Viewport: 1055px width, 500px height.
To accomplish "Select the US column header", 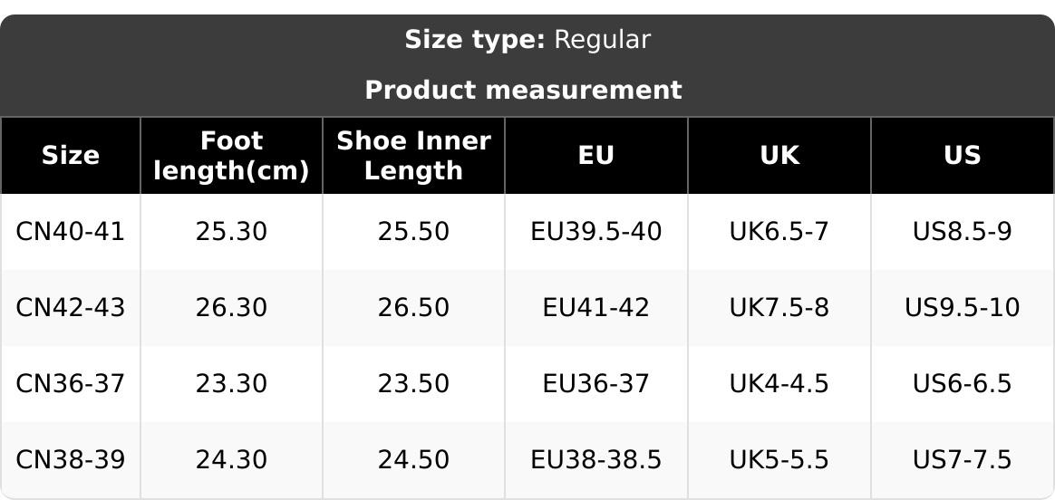I will pyautogui.click(x=963, y=156).
